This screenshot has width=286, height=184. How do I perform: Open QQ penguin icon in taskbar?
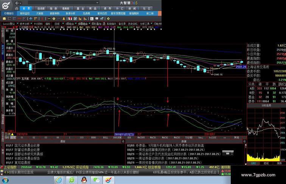pyautogui.click(x=84, y=180)
